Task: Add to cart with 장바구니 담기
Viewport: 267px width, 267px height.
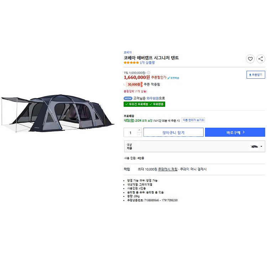Action: (x=173, y=132)
